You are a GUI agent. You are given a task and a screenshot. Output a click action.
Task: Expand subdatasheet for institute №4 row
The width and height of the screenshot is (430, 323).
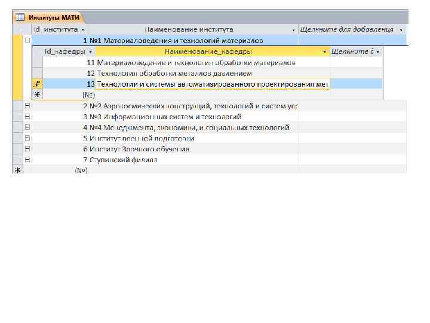(27, 127)
